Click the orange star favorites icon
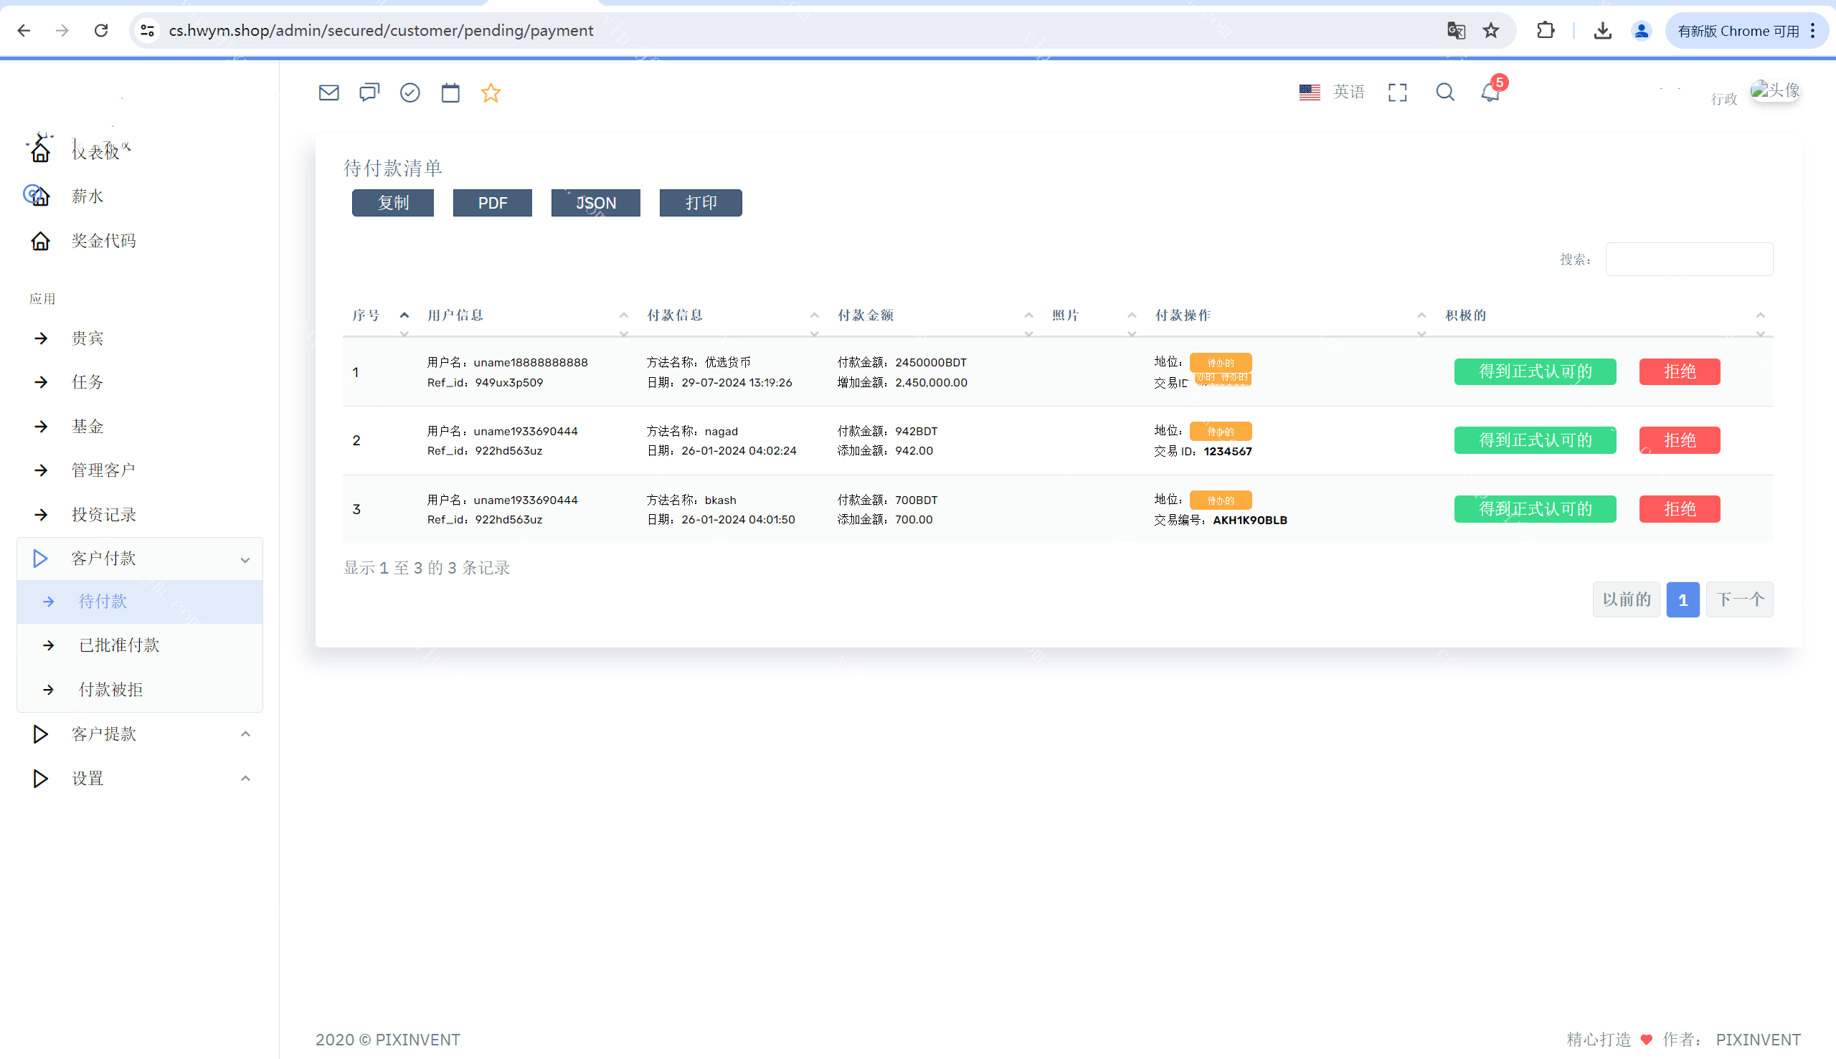 tap(491, 92)
